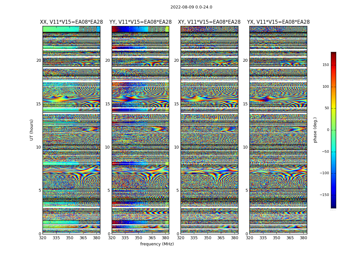
Task: Click inside the XY phase waterfall plot
Action: tap(209, 130)
